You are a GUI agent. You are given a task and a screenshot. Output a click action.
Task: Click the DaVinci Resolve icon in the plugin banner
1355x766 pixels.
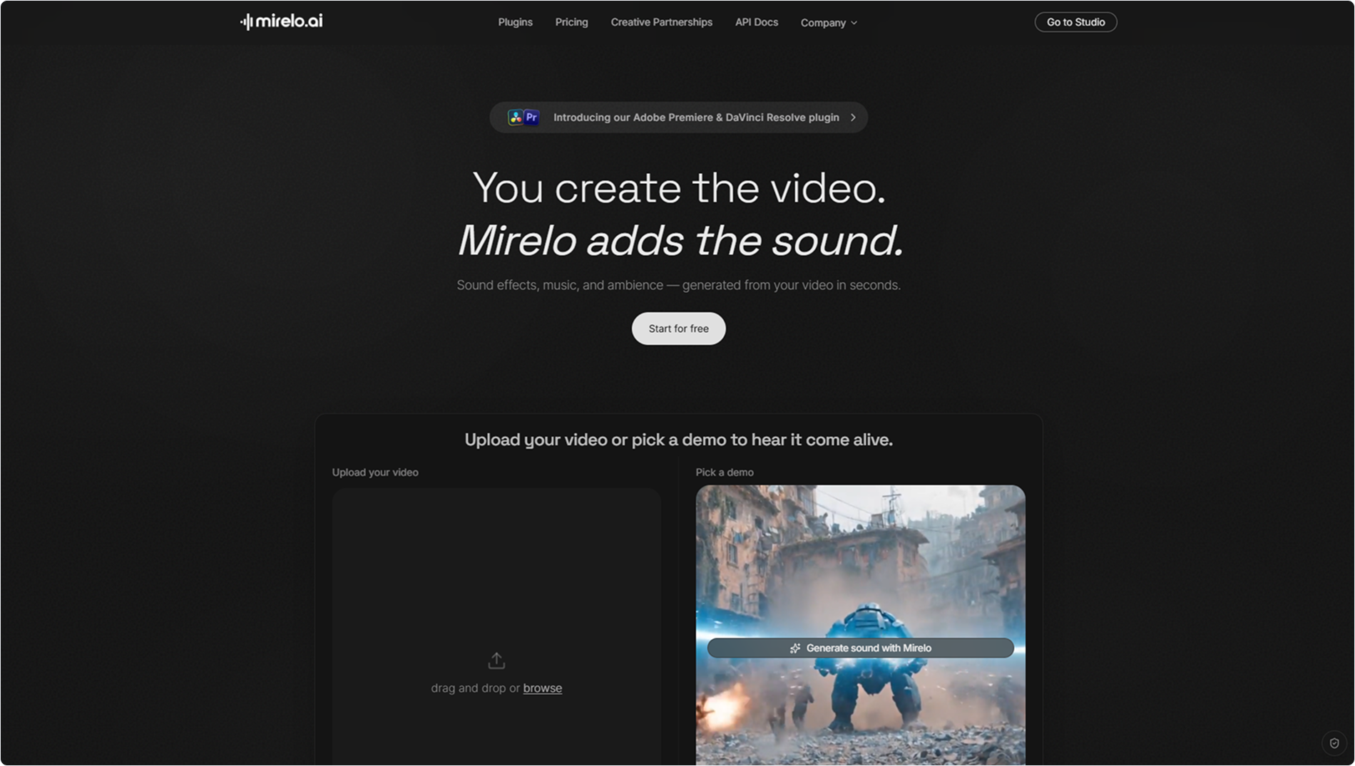[516, 116]
